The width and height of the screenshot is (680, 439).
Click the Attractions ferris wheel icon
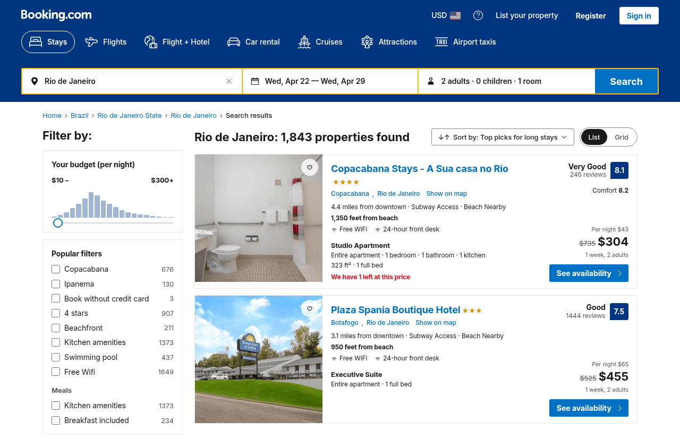tap(367, 42)
